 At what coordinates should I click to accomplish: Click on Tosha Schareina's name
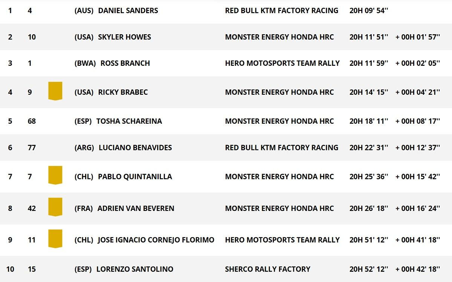click(x=129, y=121)
